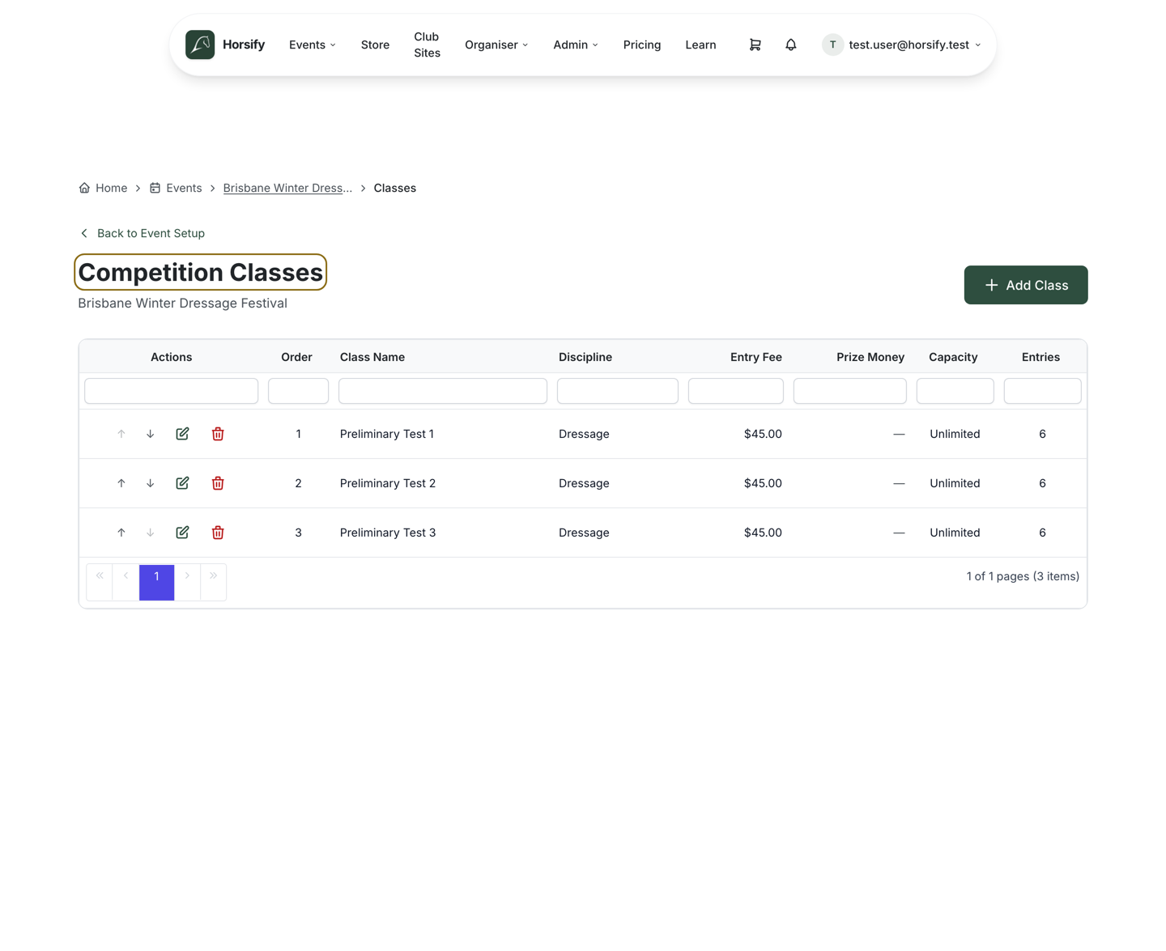Click the Horsify brand name
Screen dimensions: 1166x951
tap(244, 45)
